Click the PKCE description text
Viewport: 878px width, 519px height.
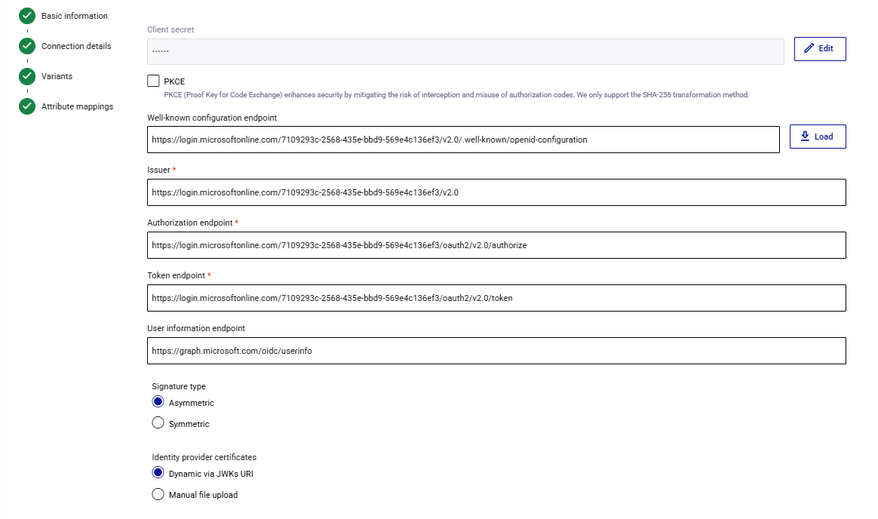coord(456,95)
